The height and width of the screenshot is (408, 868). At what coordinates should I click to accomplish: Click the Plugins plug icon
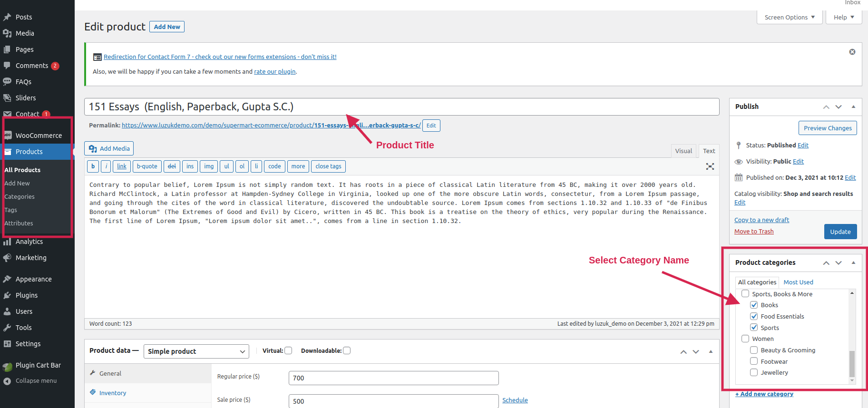coord(7,295)
